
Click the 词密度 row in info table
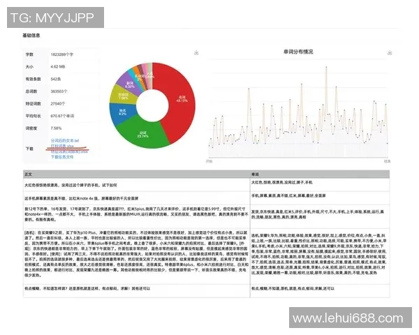(x=49, y=129)
